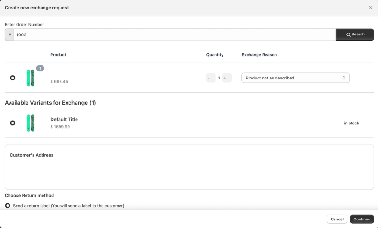Click the $ 693.45 product price

pos(59,81)
